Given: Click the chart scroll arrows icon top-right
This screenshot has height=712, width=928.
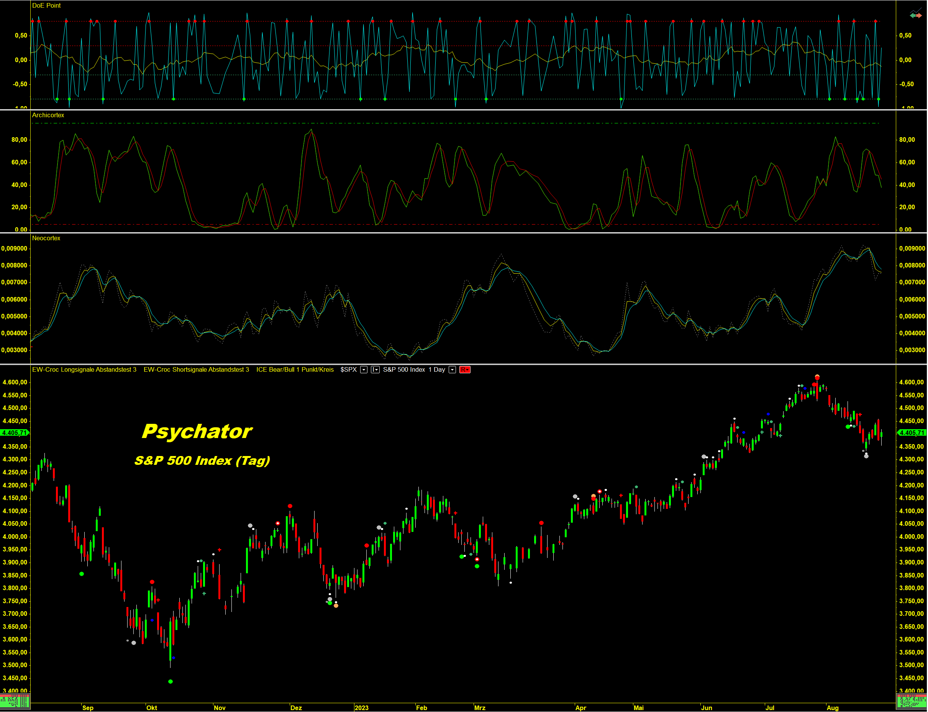Looking at the screenshot, I should 915,15.
